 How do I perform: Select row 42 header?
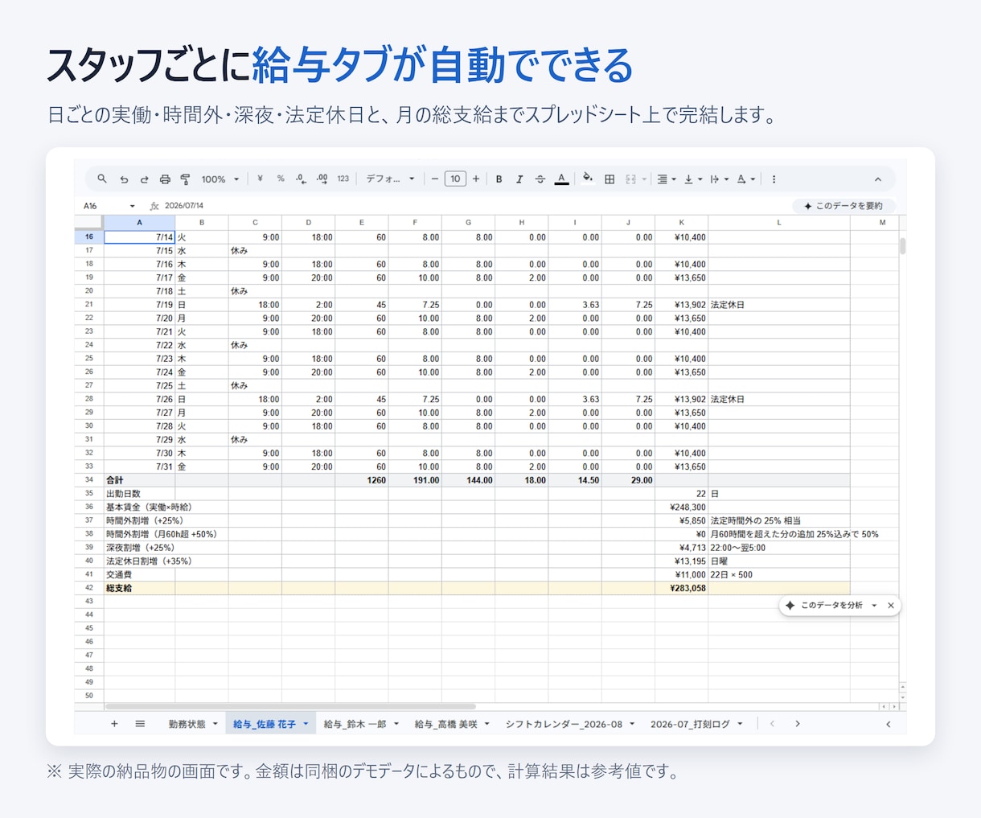click(x=89, y=588)
